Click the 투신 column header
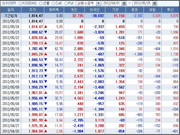The image size is (180, 135). pyautogui.click(x=170, y=10)
